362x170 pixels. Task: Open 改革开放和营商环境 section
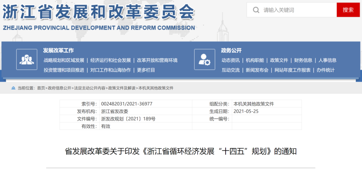click(157, 60)
